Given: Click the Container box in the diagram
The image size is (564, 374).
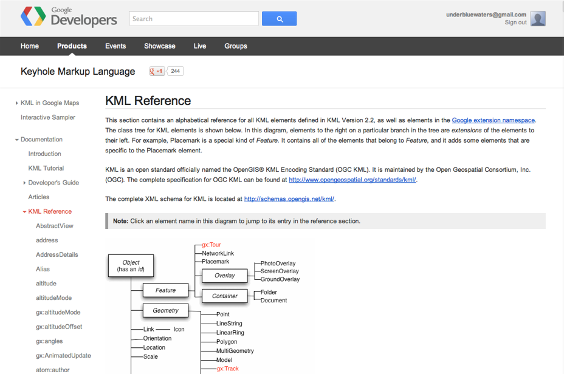Looking at the screenshot, I should 225,296.
